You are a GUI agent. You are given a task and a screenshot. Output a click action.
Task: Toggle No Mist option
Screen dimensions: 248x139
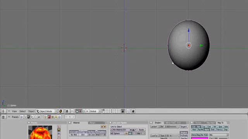(74, 135)
